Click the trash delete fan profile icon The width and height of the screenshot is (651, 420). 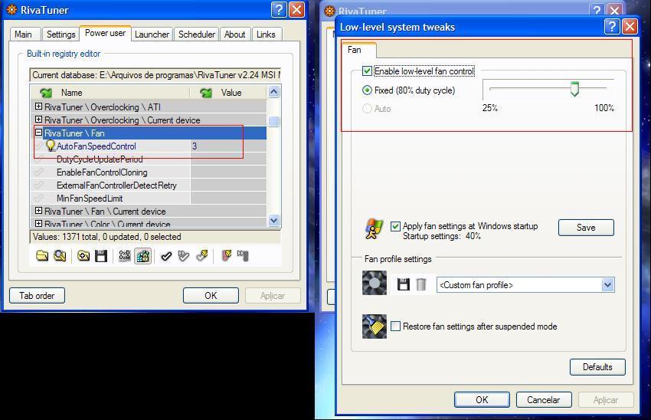coord(421,284)
